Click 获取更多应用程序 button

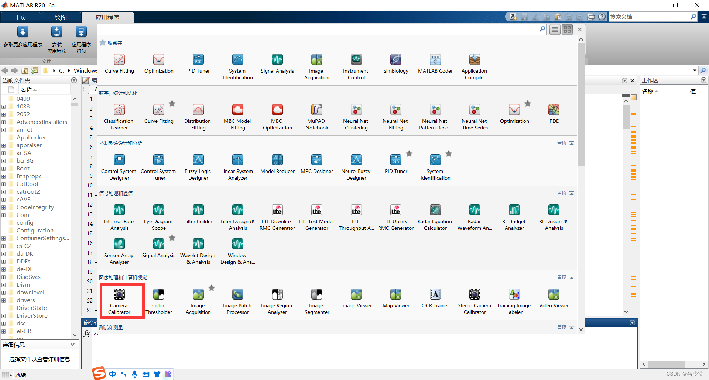[x=23, y=37]
